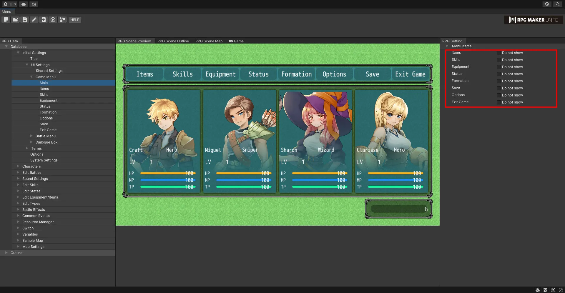The width and height of the screenshot is (565, 293).
Task: Click the folder with plus icon
Action: click(x=15, y=20)
